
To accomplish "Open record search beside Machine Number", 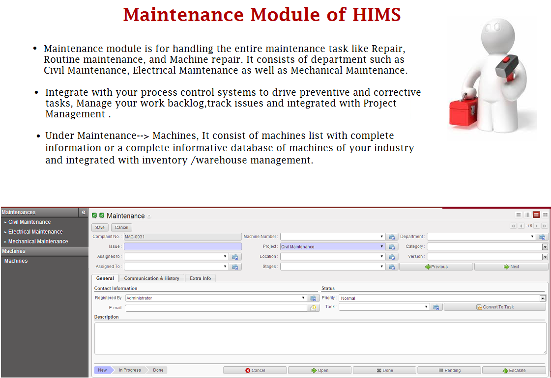I will (392, 237).
